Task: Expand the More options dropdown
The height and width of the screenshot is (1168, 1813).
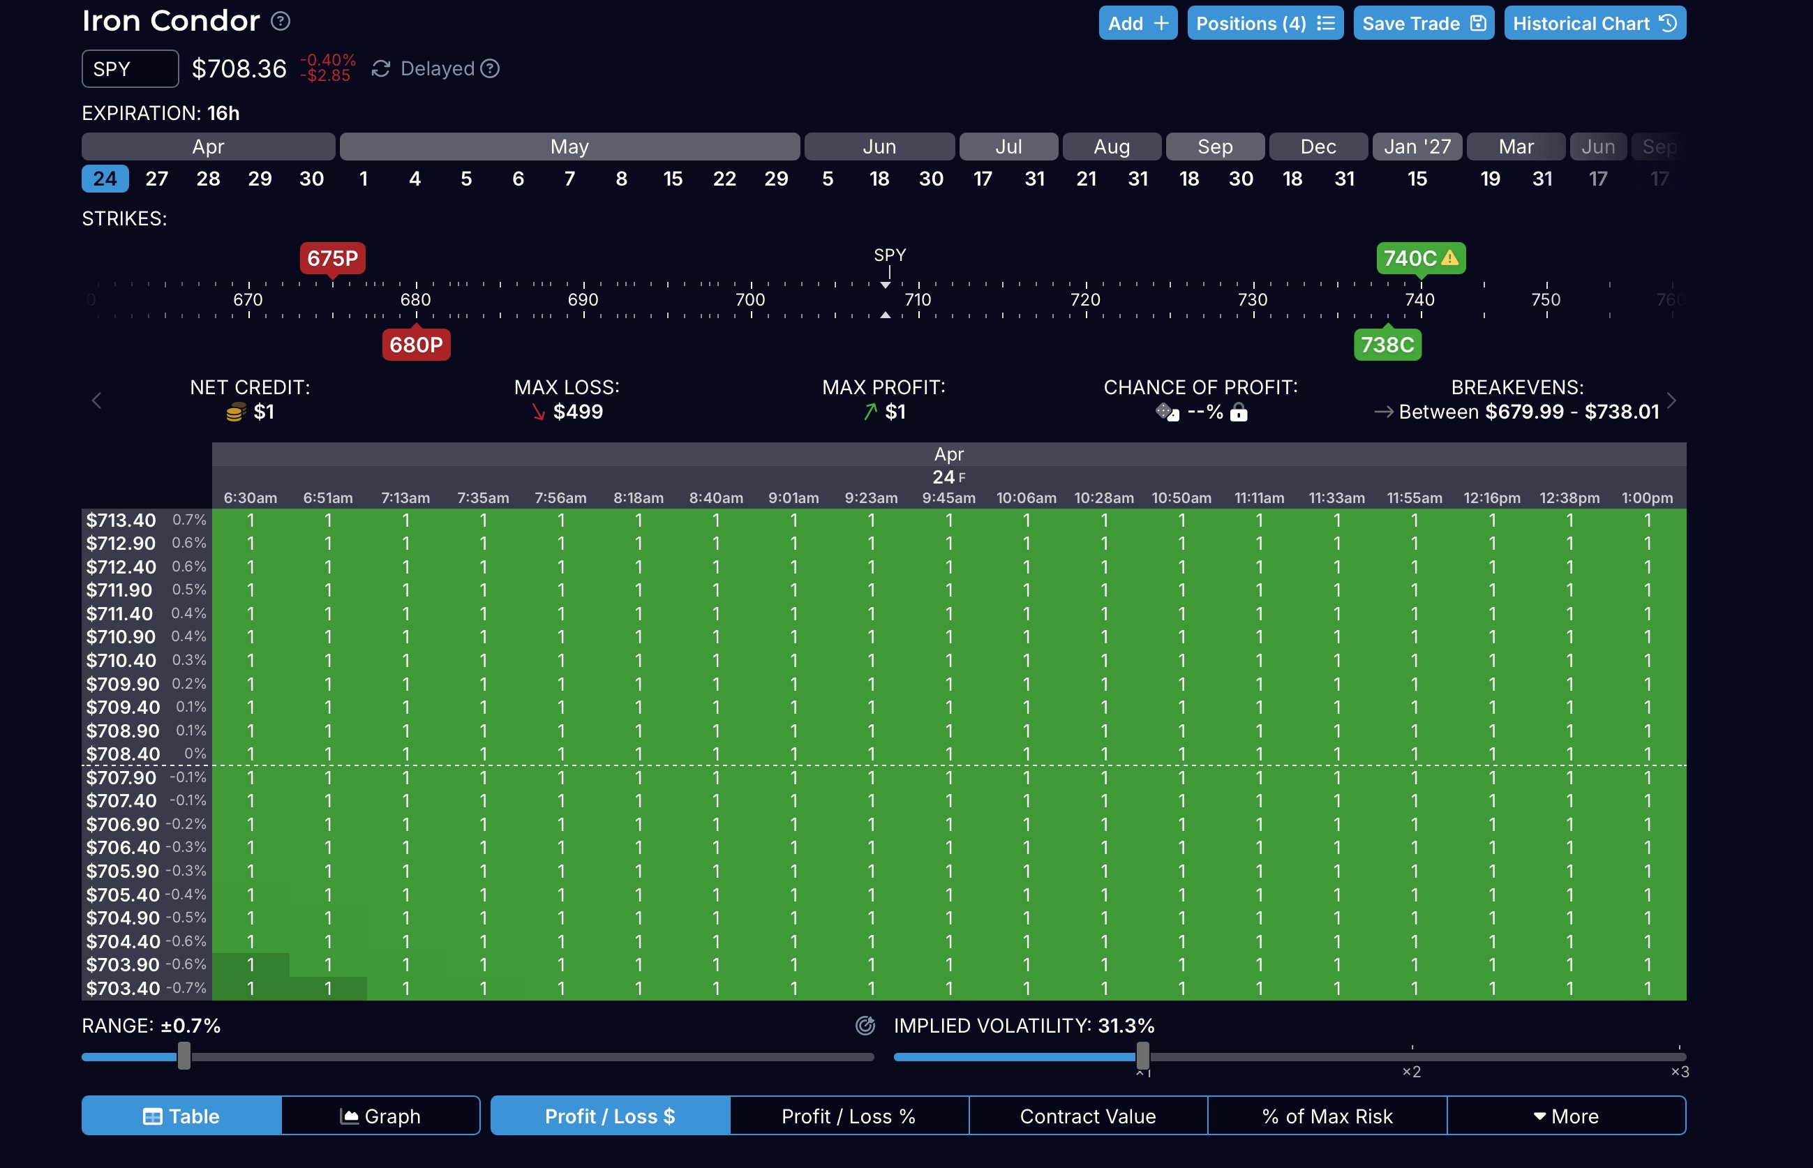Action: coord(1566,1116)
